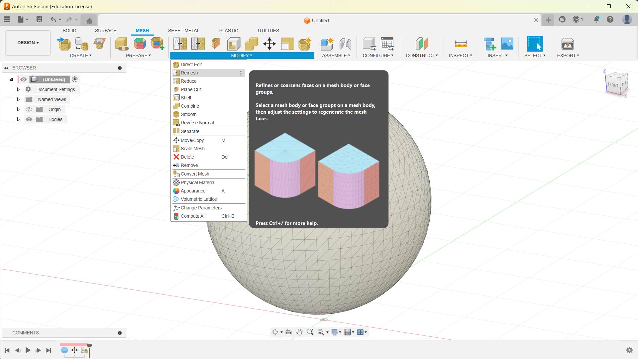This screenshot has height=359, width=638.
Task: Select the Pan hand tool
Action: click(299, 332)
